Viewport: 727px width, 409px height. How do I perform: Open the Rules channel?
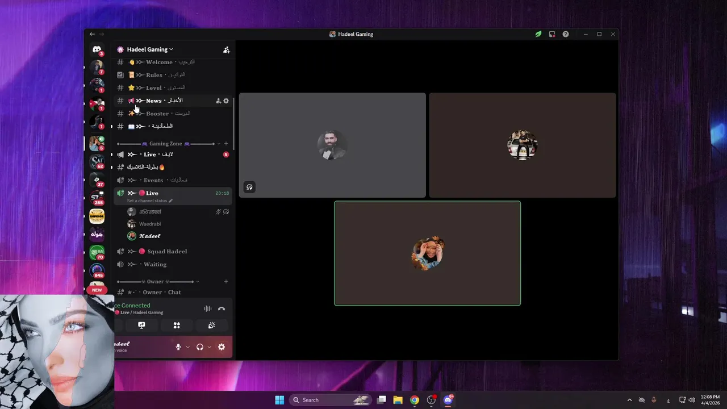tap(173, 75)
